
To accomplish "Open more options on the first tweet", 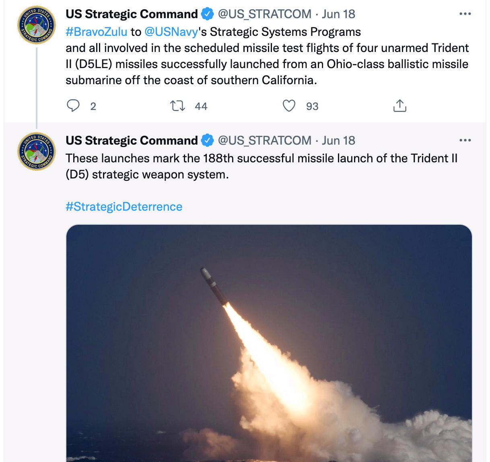I will pos(465,14).
